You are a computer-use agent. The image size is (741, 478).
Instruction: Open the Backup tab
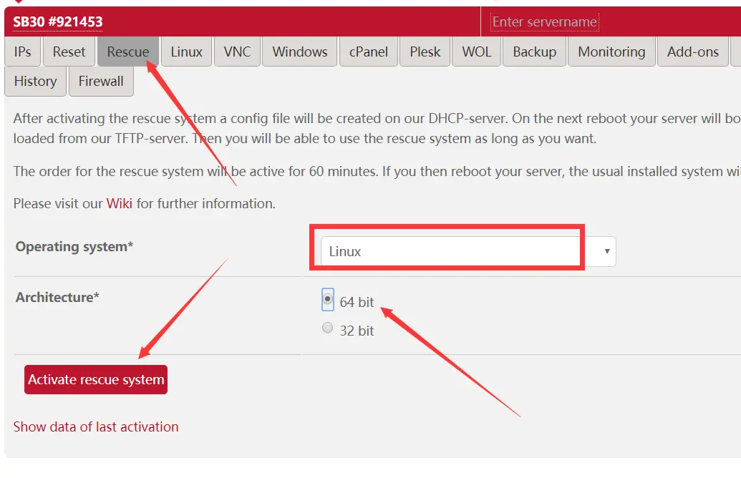click(535, 52)
